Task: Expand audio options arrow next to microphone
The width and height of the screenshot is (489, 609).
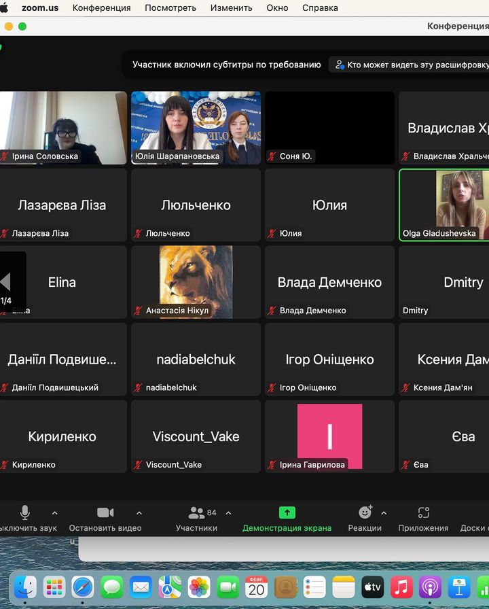Action: [x=55, y=513]
